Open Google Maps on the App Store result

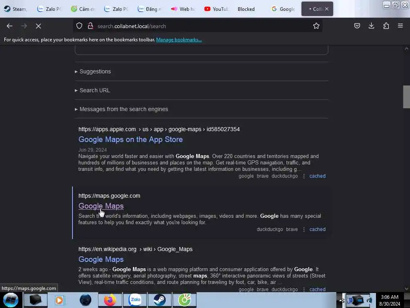131,139
